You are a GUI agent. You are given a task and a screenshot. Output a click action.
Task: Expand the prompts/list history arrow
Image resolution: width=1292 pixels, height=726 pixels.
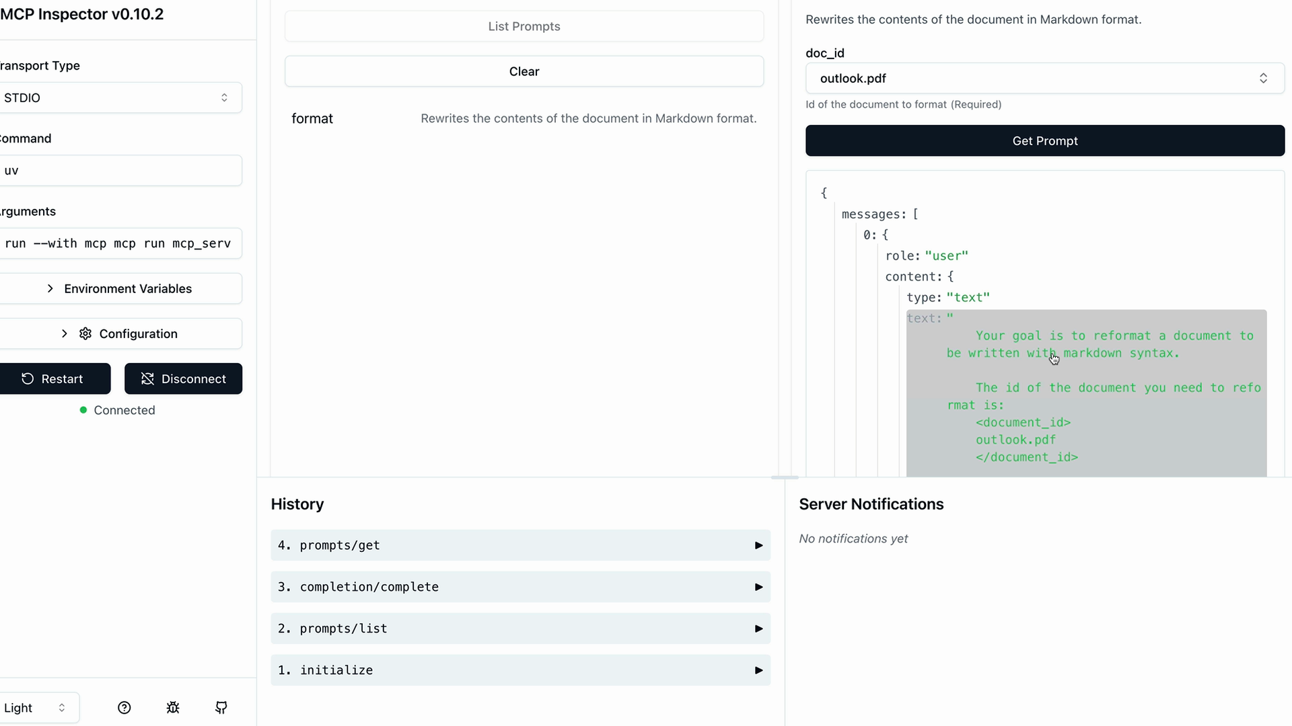(x=758, y=629)
